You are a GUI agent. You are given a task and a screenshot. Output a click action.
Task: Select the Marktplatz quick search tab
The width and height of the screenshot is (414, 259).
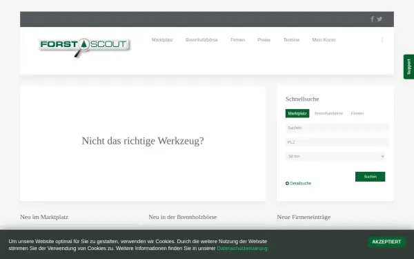[297, 113]
